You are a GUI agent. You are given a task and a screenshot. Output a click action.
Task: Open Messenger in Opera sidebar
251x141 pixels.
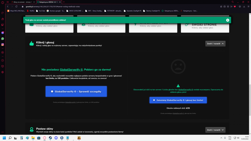click(x=3, y=33)
